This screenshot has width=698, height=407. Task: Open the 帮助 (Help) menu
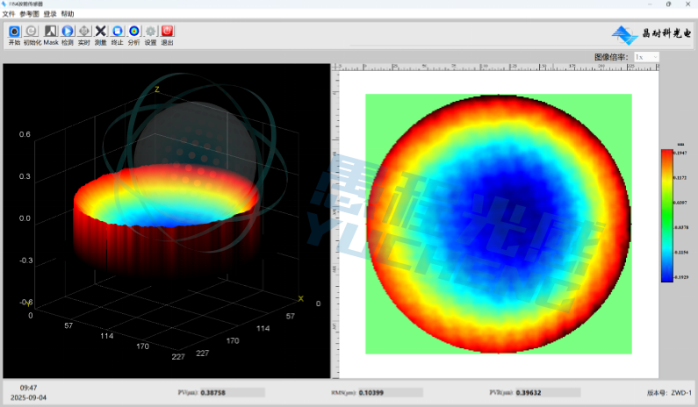68,14
